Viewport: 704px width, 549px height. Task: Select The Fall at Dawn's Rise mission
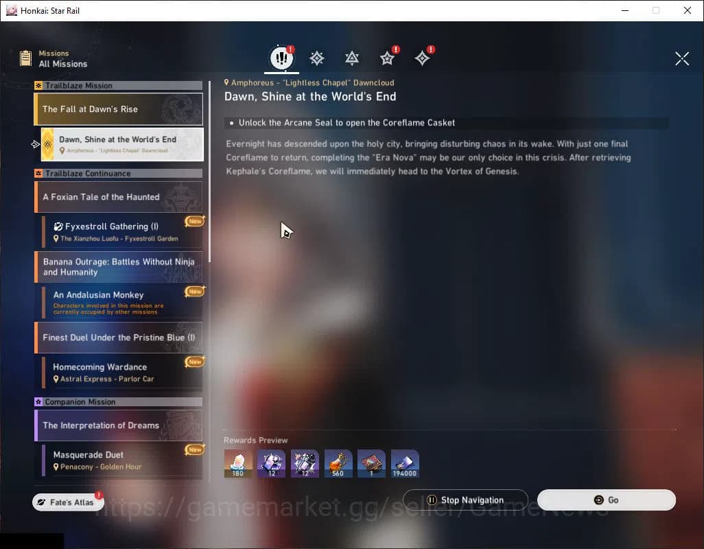pyautogui.click(x=119, y=109)
